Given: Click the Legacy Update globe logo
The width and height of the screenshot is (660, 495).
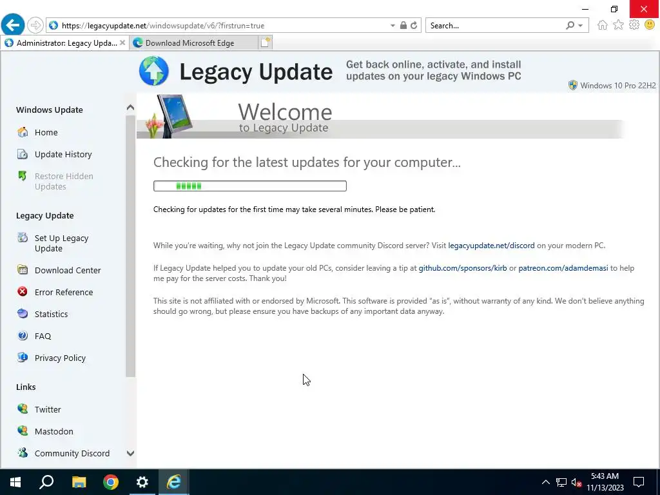Looking at the screenshot, I should click(154, 71).
